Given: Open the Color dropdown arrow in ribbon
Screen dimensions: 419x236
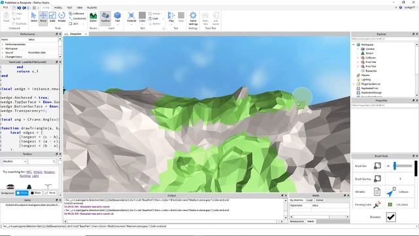Looking at the screenshot, I should click(142, 25).
